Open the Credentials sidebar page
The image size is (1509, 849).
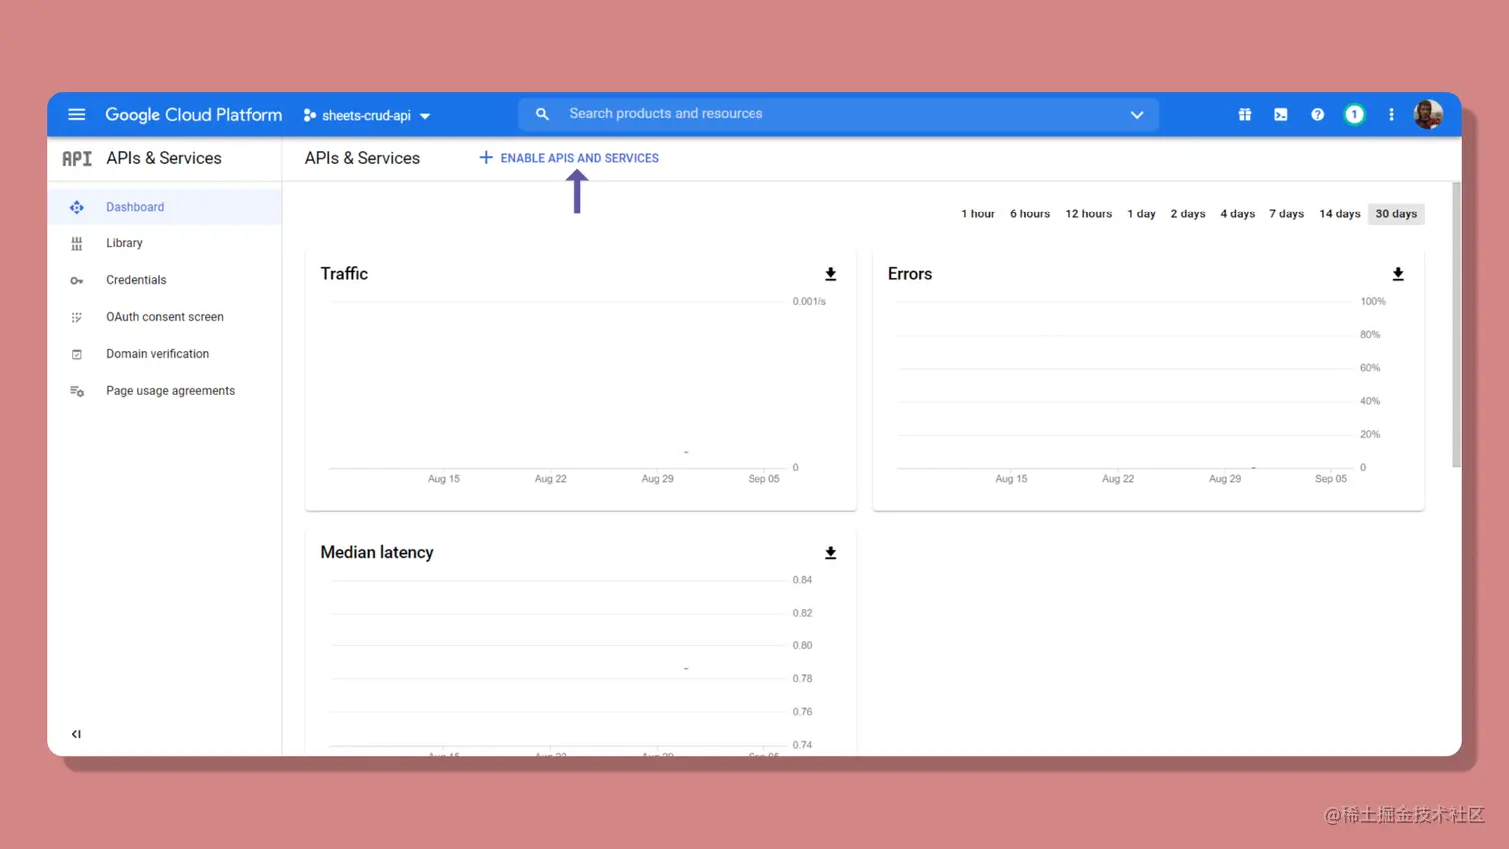point(136,280)
